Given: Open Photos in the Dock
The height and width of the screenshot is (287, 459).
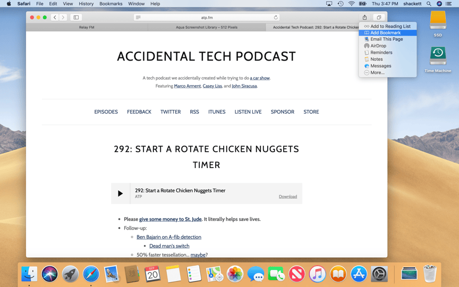Looking at the screenshot, I should [235, 274].
